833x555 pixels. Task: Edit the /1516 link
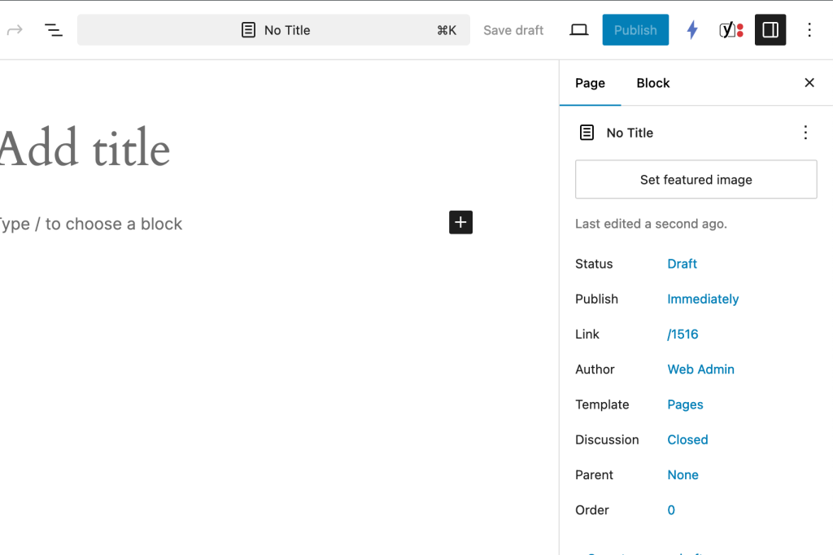pos(683,334)
